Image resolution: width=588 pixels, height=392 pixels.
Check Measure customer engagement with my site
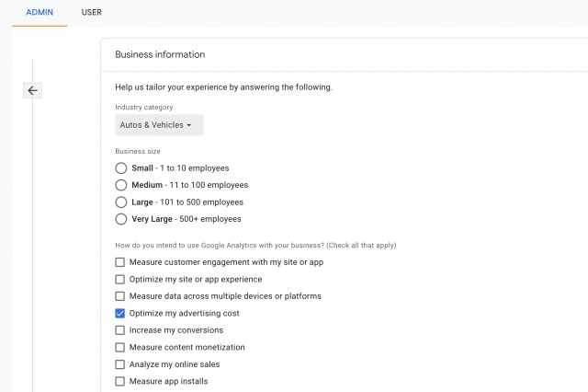click(120, 262)
